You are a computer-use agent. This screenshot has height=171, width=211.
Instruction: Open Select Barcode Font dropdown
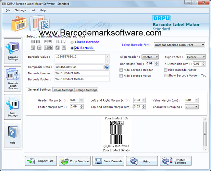(x=180, y=45)
